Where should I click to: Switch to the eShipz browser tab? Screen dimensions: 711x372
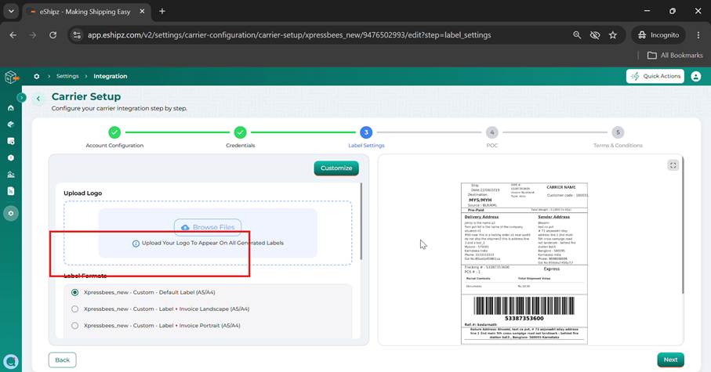pos(85,12)
